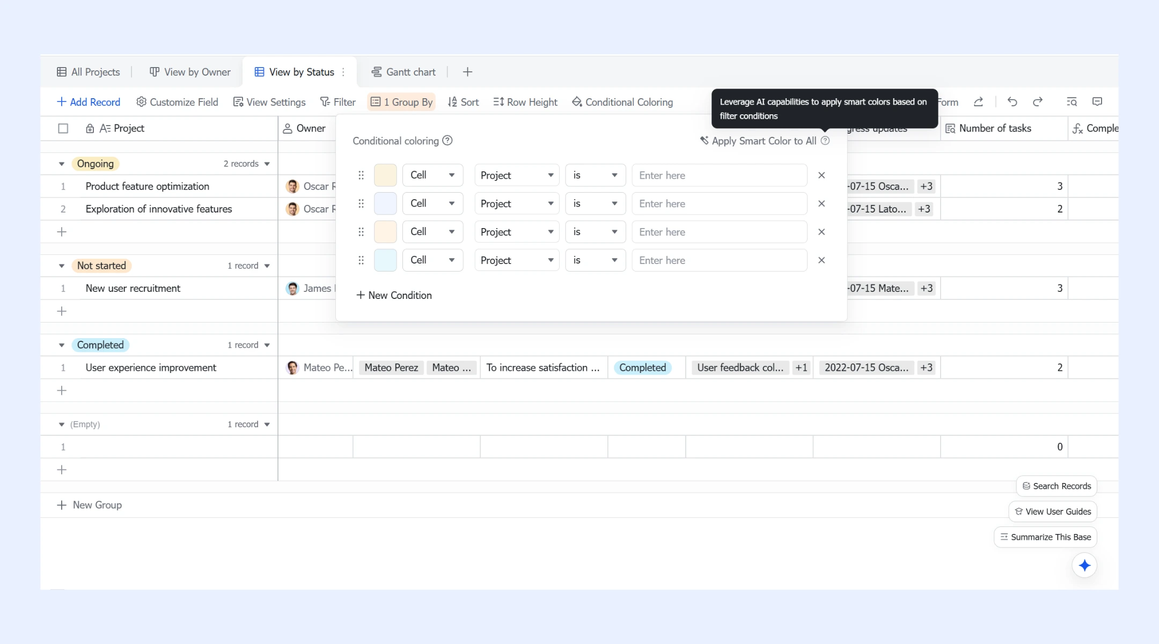Open 1 Group By settings
1159x644 pixels.
click(x=401, y=102)
